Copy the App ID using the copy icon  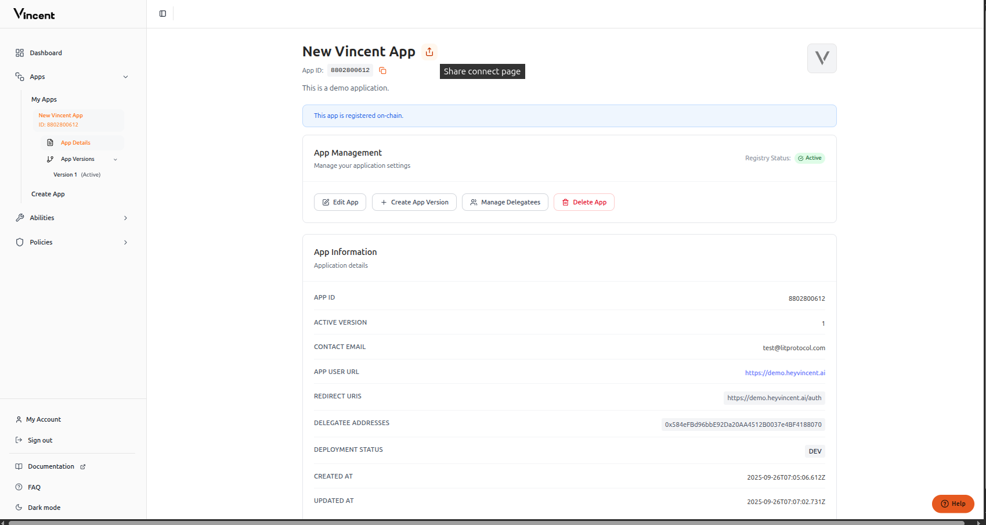pos(382,70)
